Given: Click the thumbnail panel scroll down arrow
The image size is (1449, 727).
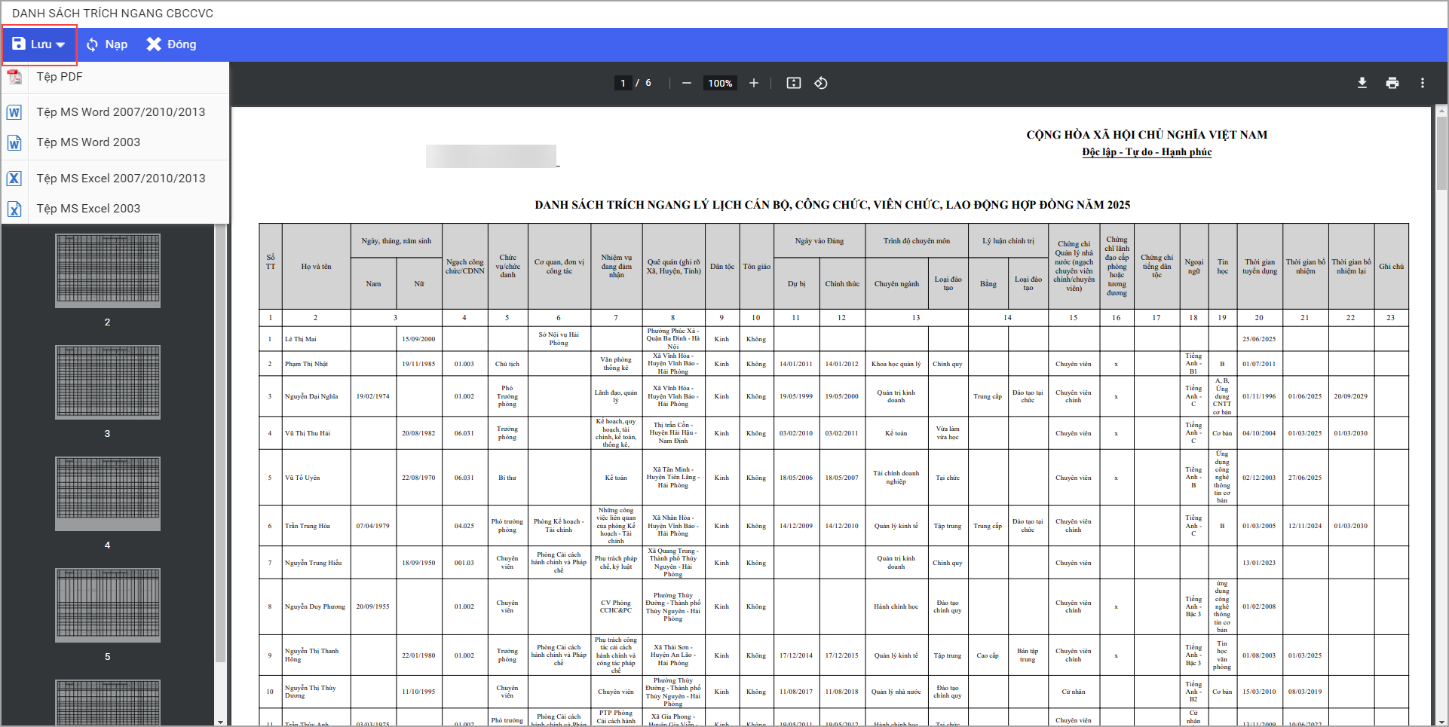Looking at the screenshot, I should [220, 722].
